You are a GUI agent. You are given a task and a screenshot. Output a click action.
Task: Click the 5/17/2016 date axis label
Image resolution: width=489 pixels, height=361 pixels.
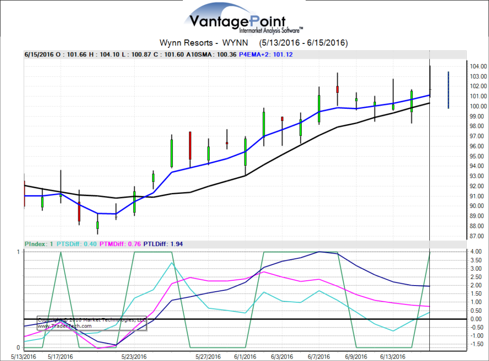pos(60,357)
